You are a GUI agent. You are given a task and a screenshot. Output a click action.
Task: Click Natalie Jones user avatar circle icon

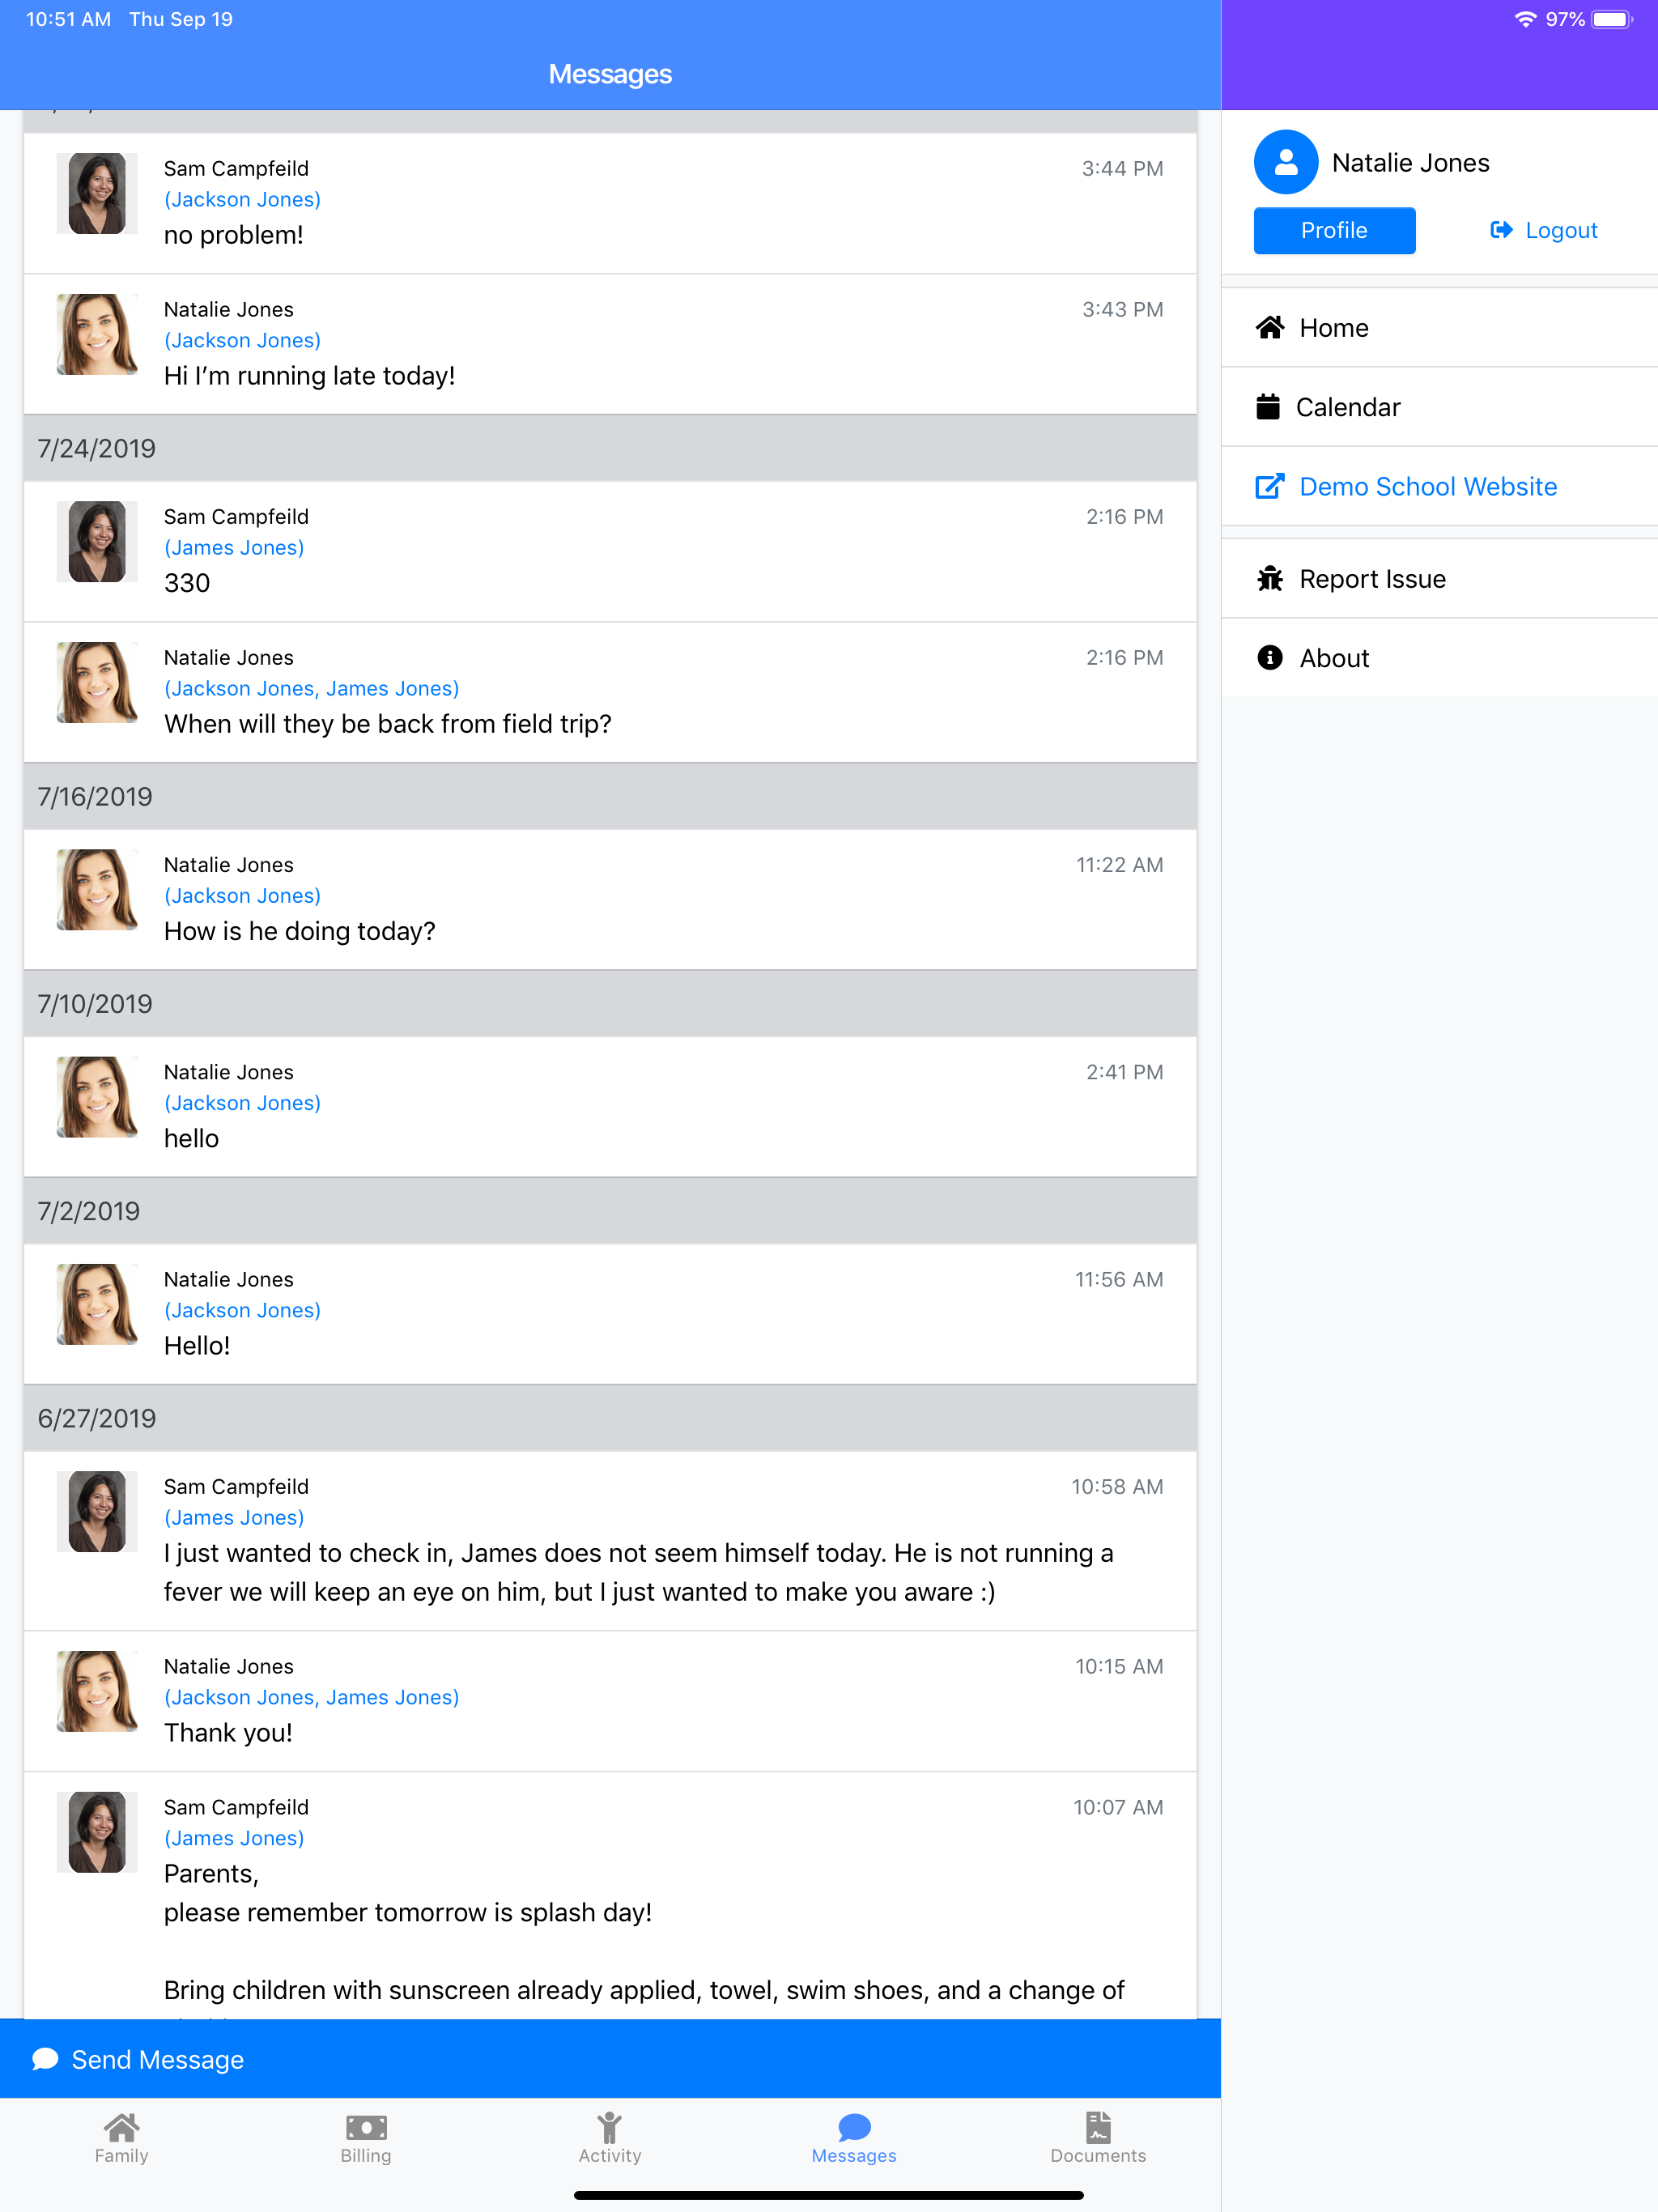click(x=1286, y=162)
